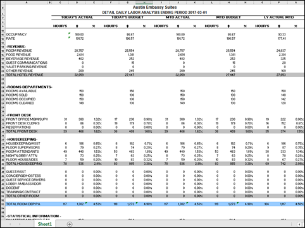
Task: Add a new sheet with the plus icon
Action: 70,224
